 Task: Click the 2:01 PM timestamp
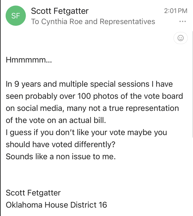click(x=176, y=11)
